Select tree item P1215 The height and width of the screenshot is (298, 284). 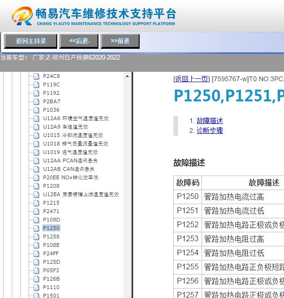(x=51, y=203)
